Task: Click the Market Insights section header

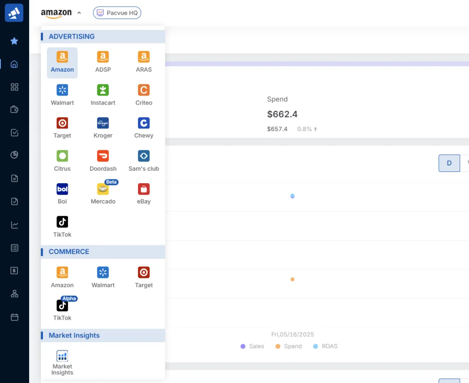Action: [103, 336]
